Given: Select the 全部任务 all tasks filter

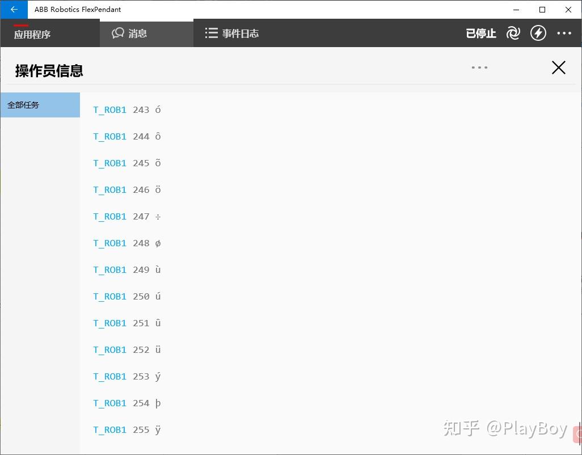Looking at the screenshot, I should [40, 105].
